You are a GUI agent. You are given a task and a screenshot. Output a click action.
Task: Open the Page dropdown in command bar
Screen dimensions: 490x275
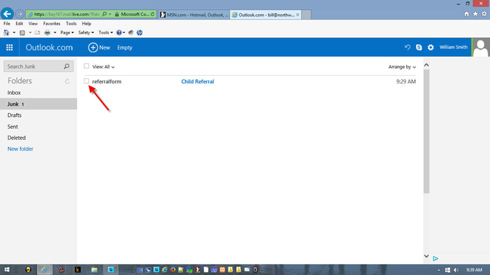[67, 32]
